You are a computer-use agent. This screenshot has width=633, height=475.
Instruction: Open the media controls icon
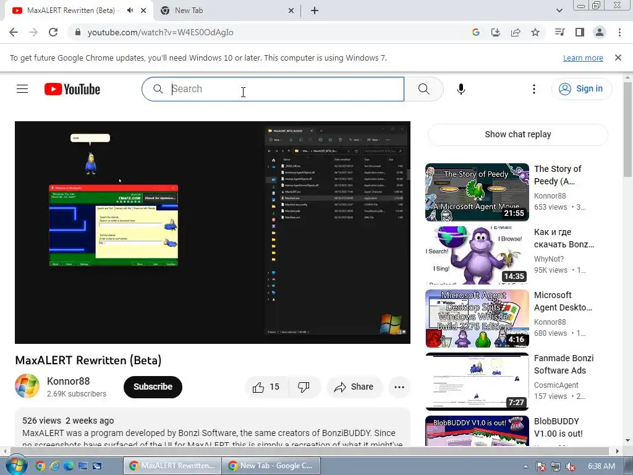click(x=560, y=32)
